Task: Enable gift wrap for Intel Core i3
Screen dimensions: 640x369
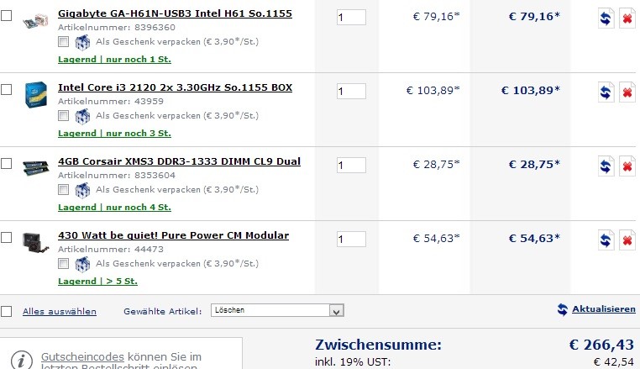Action: (64, 116)
